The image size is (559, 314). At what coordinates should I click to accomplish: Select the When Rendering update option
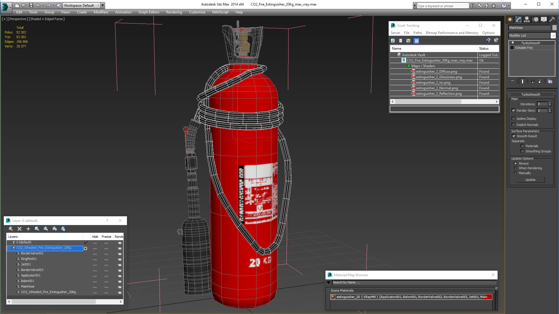click(516, 168)
